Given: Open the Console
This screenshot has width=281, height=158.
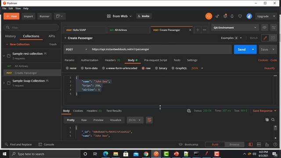Looking at the screenshot, I should pos(46,144).
